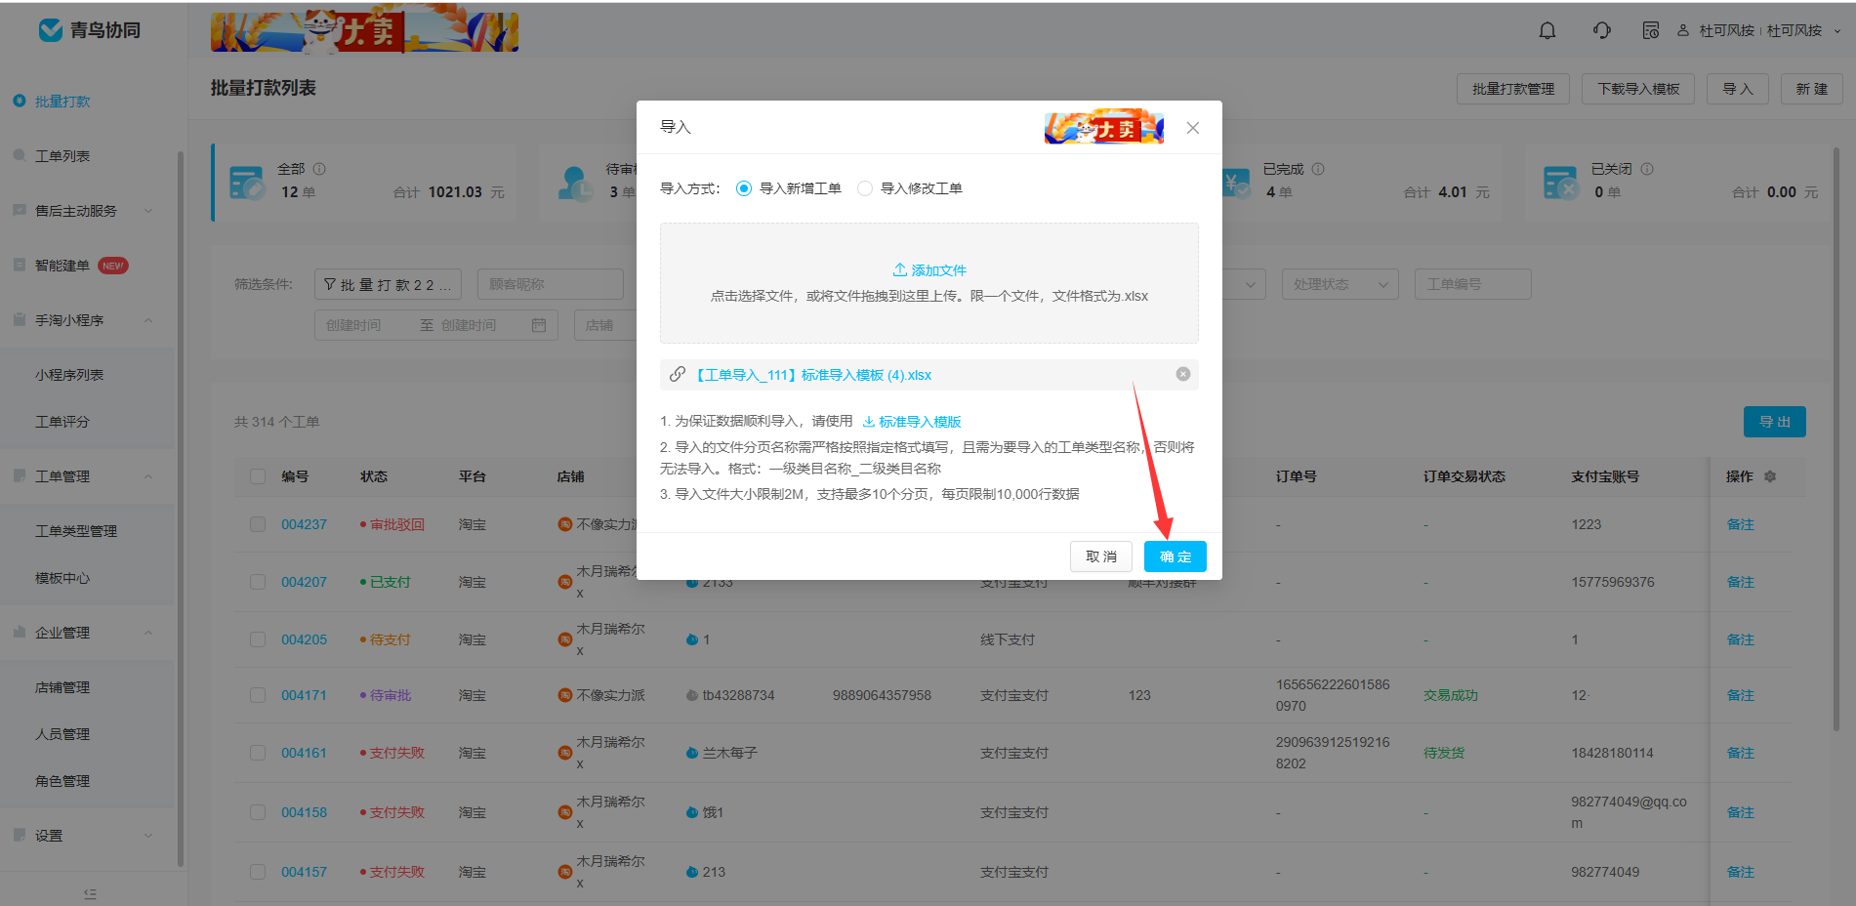Viewport: 1856px width, 906px height.
Task: Download the 标准导入模版
Action: [912, 422]
